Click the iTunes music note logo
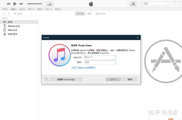 click(x=59, y=55)
